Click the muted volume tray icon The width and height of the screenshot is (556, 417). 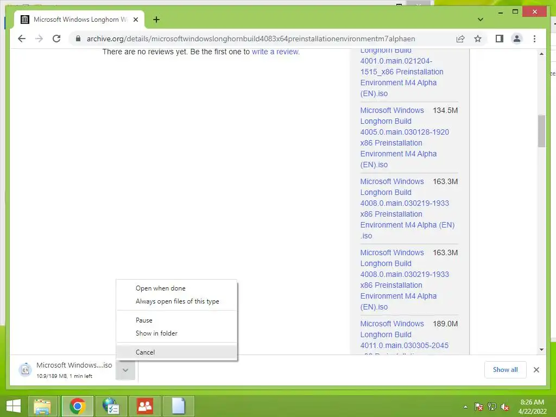pyautogui.click(x=505, y=407)
